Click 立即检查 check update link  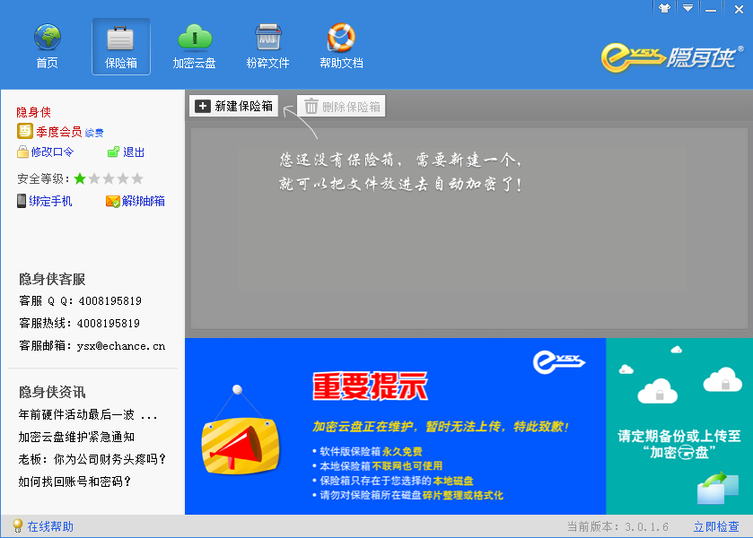(716, 526)
